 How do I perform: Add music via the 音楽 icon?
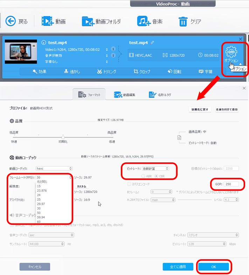[x=143, y=21]
